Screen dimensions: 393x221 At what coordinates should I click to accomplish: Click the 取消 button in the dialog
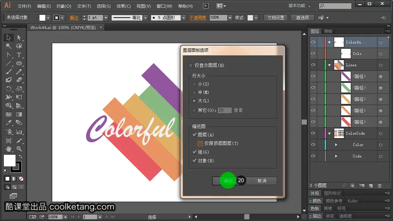[x=262, y=181]
